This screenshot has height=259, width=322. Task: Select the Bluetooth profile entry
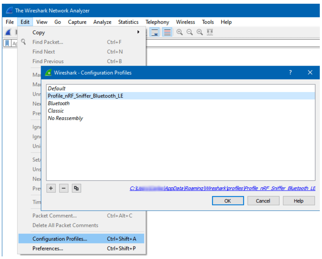coord(58,103)
